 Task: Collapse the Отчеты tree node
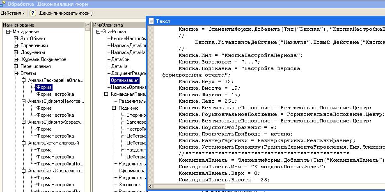[16, 73]
